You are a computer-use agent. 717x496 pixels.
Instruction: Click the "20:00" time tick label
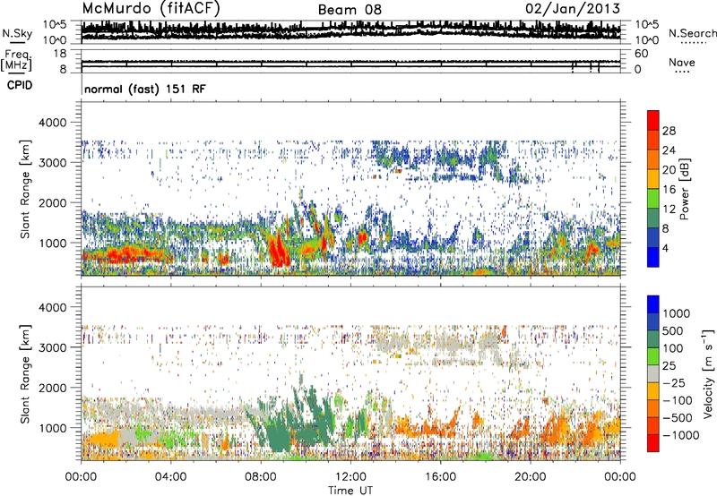point(530,477)
